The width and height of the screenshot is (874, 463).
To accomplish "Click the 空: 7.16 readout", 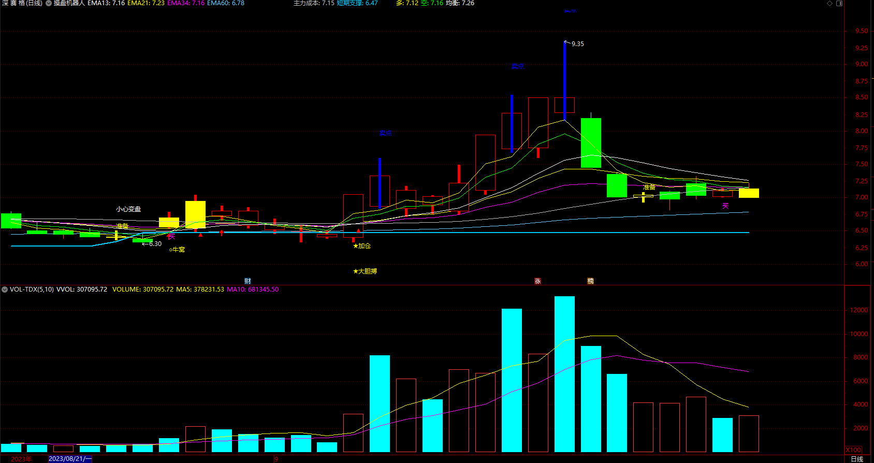I will 432,3.
